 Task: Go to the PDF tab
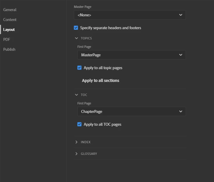(7, 39)
